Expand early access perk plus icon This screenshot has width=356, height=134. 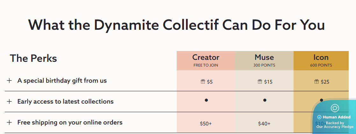coord(9,101)
